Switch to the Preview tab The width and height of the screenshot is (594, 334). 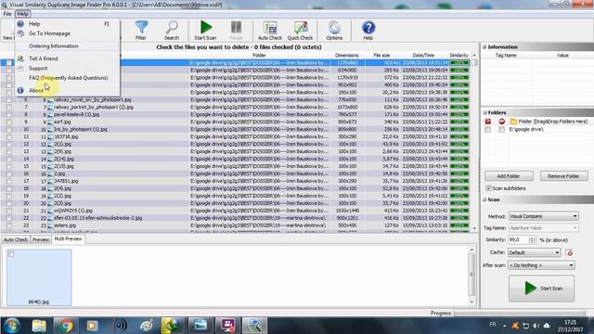coord(41,239)
